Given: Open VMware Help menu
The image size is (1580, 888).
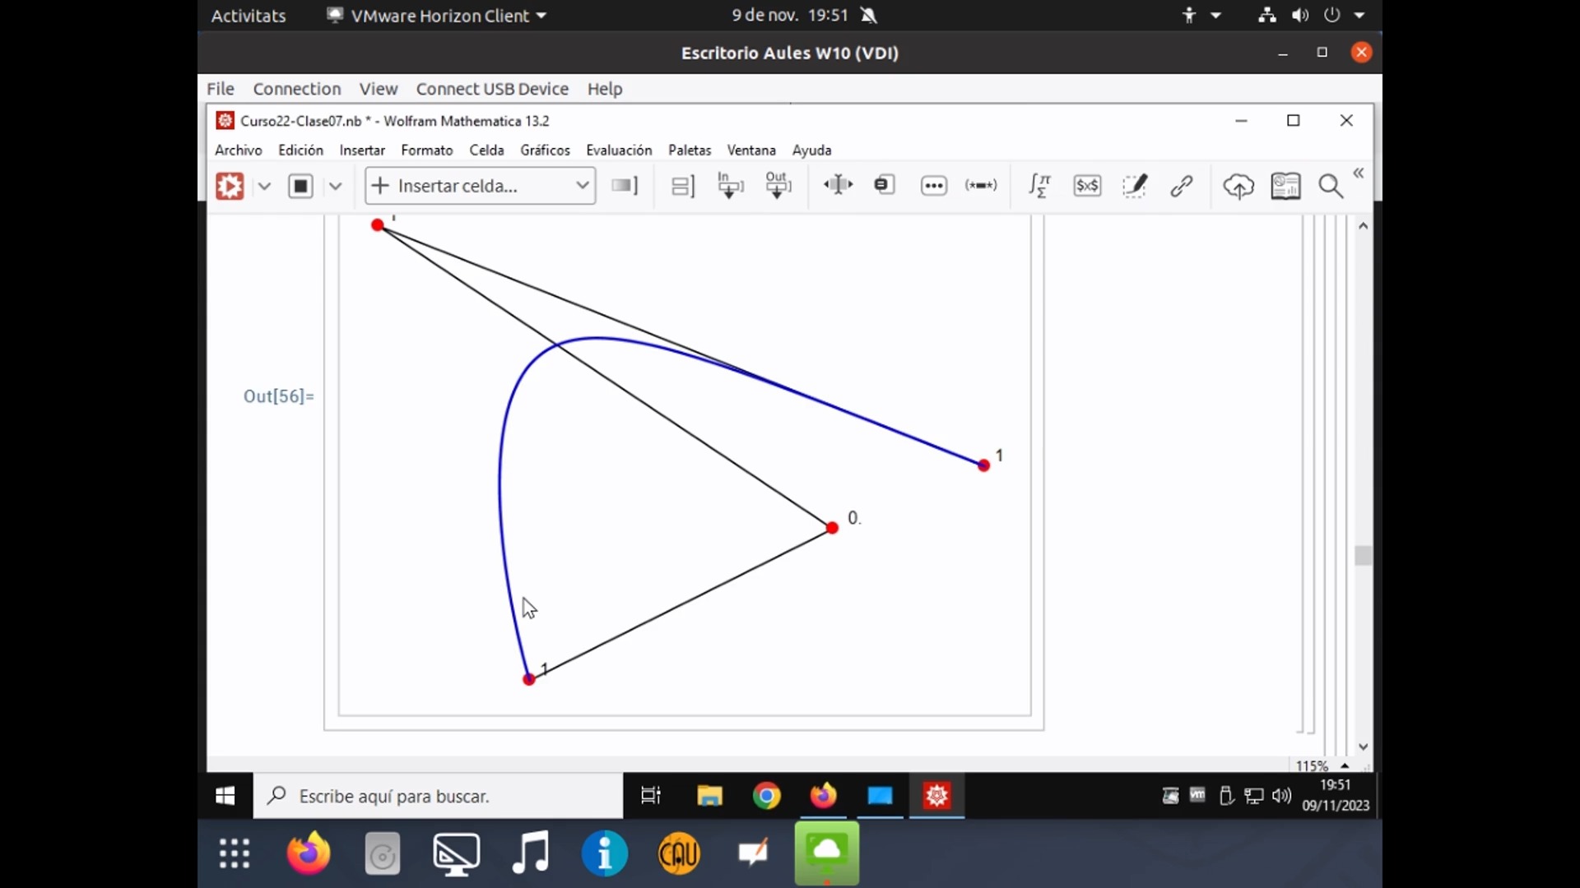Looking at the screenshot, I should pos(604,88).
